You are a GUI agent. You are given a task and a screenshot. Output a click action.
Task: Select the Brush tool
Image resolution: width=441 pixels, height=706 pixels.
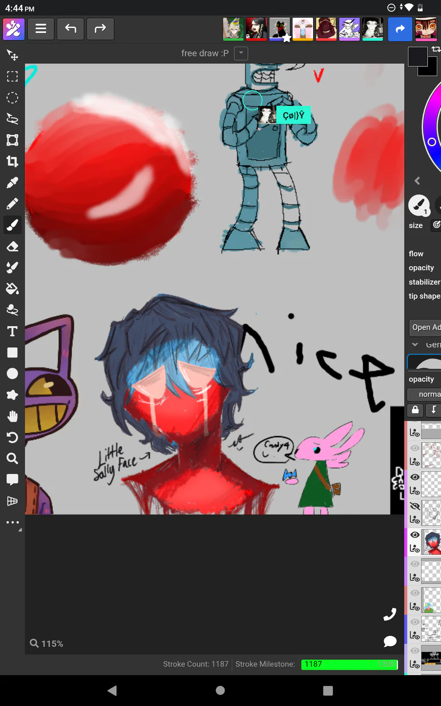point(12,225)
